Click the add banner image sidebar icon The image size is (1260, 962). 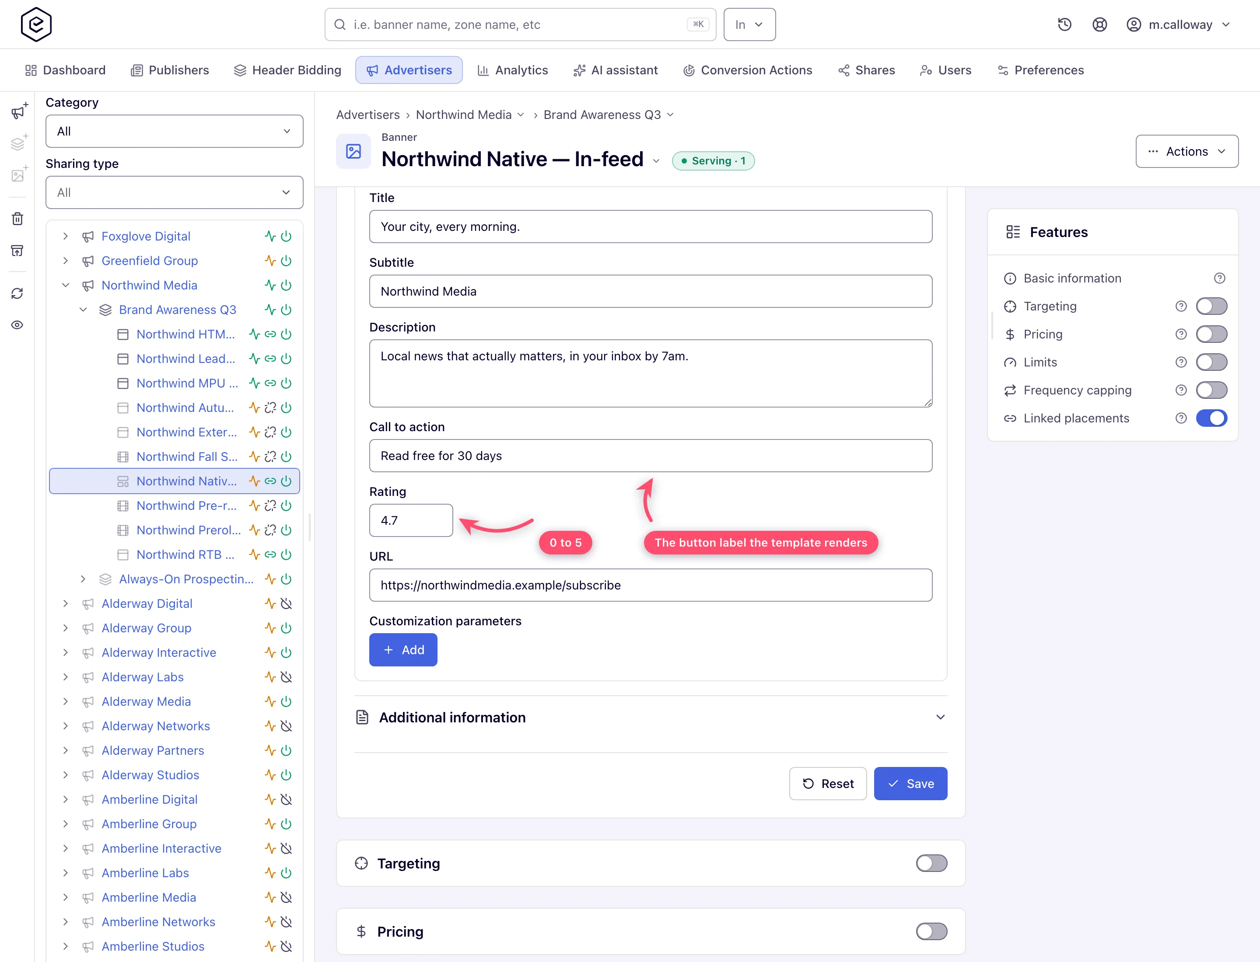click(x=18, y=174)
